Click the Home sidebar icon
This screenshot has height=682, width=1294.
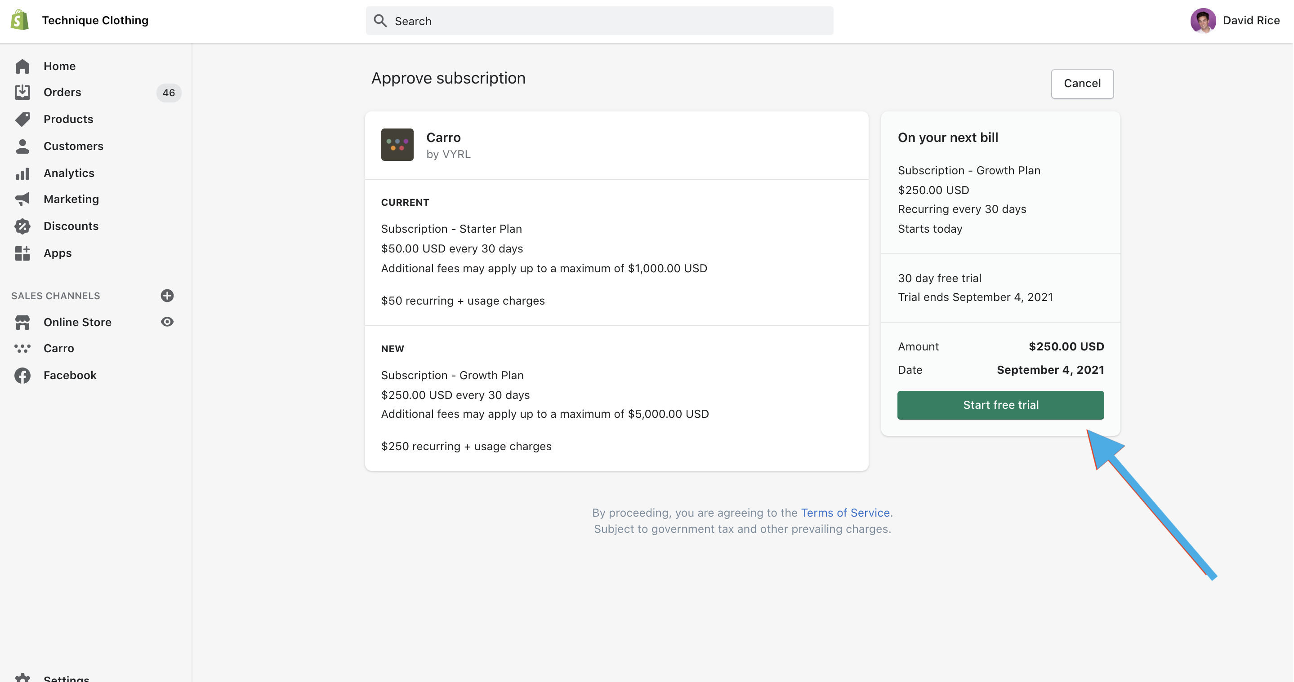coord(22,66)
